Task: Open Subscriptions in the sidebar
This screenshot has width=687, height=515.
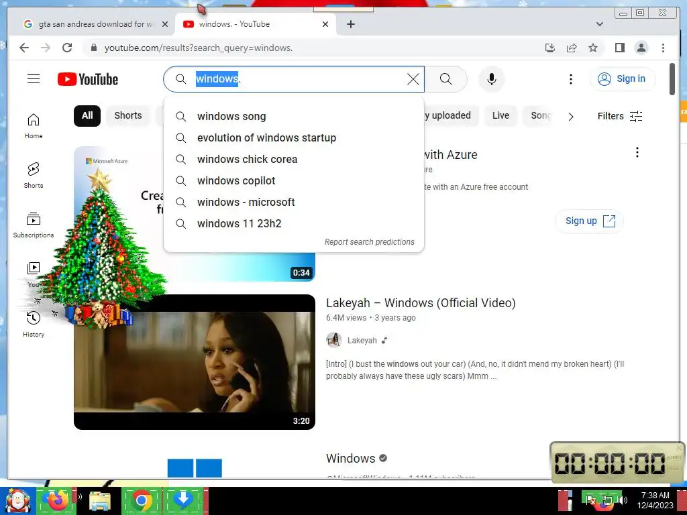Action: point(34,225)
